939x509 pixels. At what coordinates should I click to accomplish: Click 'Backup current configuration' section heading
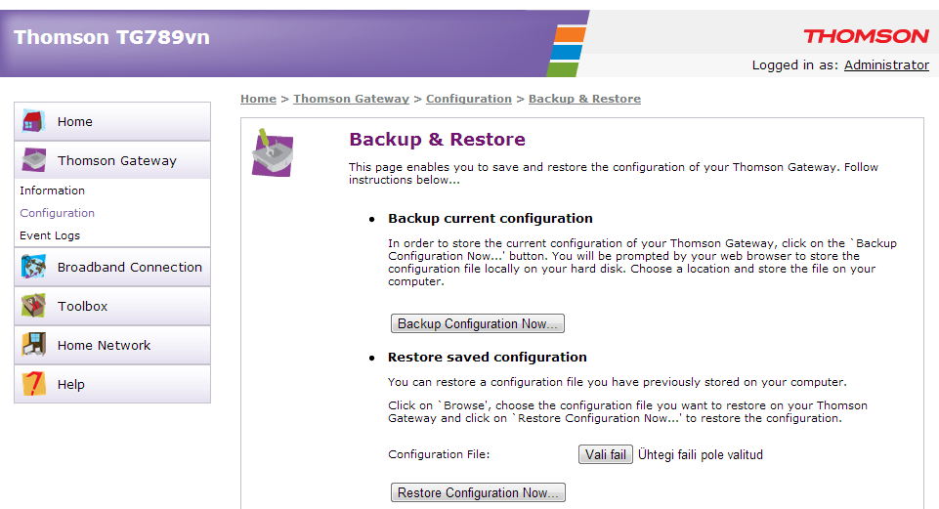pos(490,219)
